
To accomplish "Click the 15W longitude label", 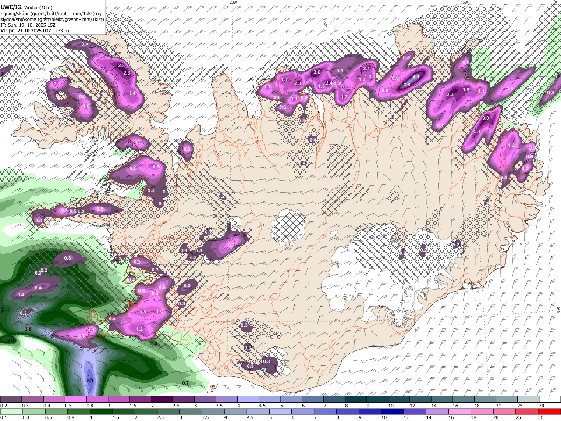I will [464, 2].
